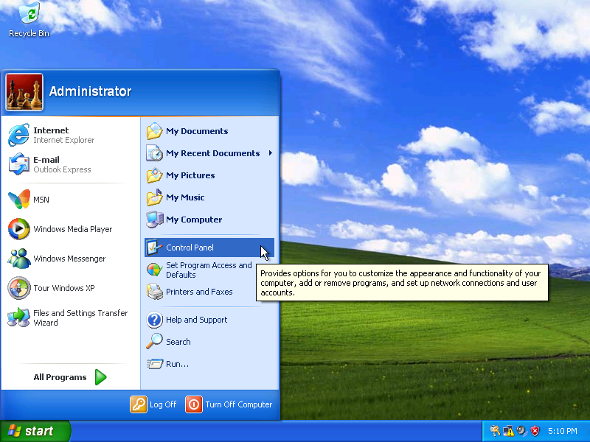Select MSN text in Start menu
Image resolution: width=590 pixels, height=442 pixels.
[x=41, y=200]
